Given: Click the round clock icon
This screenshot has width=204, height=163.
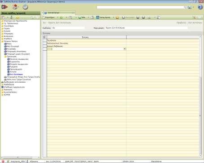Looking at the screenshot, I should point(25,7).
